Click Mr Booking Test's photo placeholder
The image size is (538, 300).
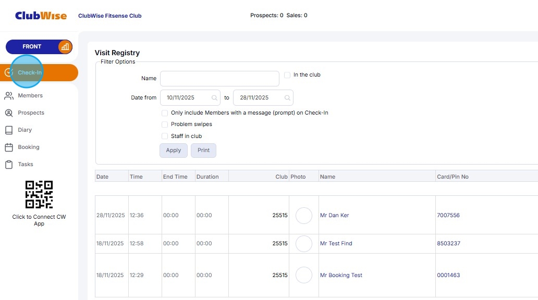tap(303, 275)
